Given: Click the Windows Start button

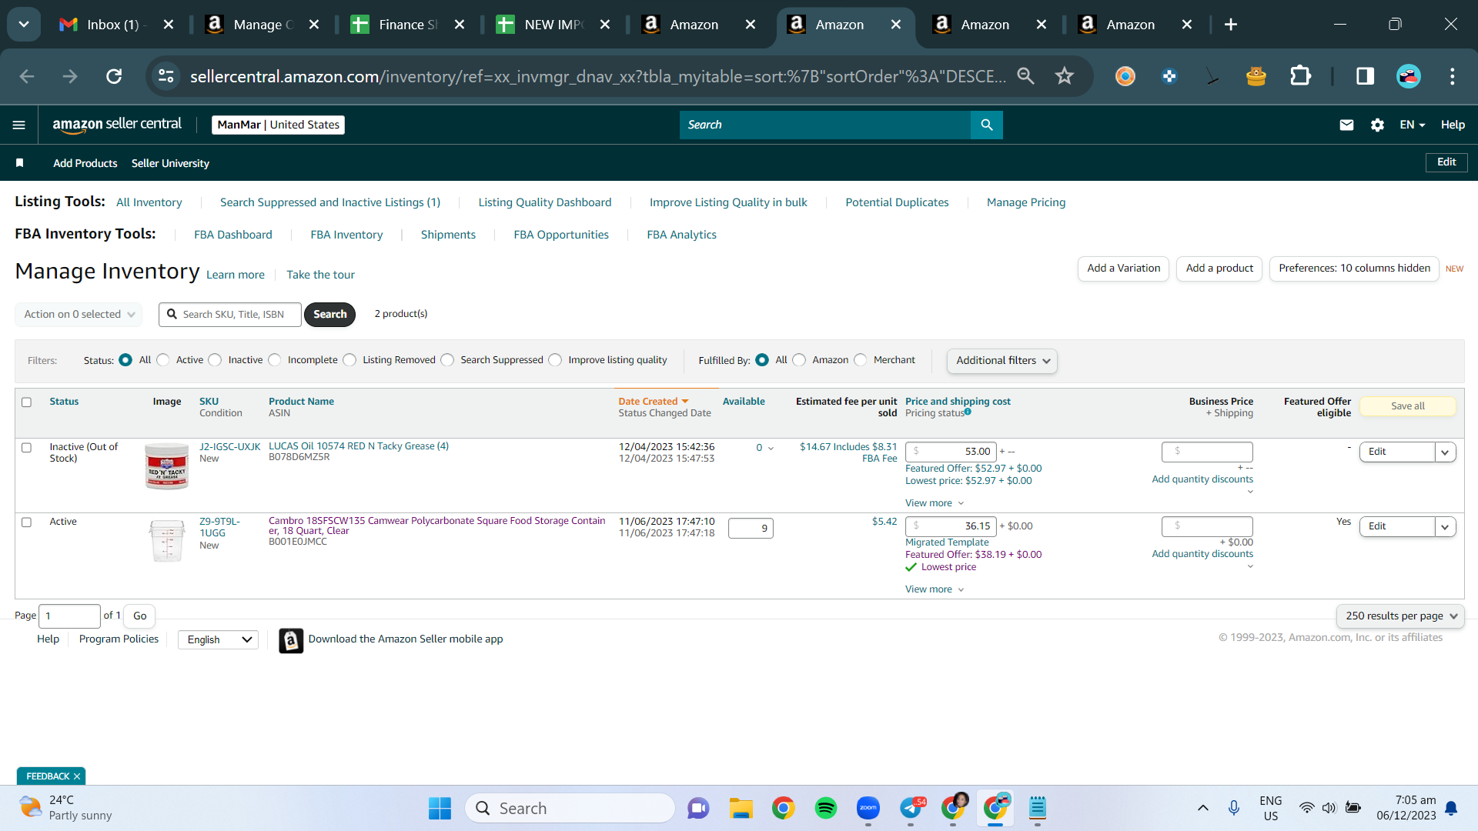Looking at the screenshot, I should (440, 808).
